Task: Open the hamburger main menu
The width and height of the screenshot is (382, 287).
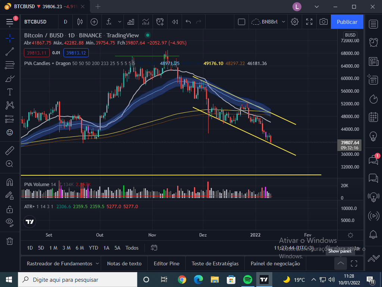Action: 9,22
